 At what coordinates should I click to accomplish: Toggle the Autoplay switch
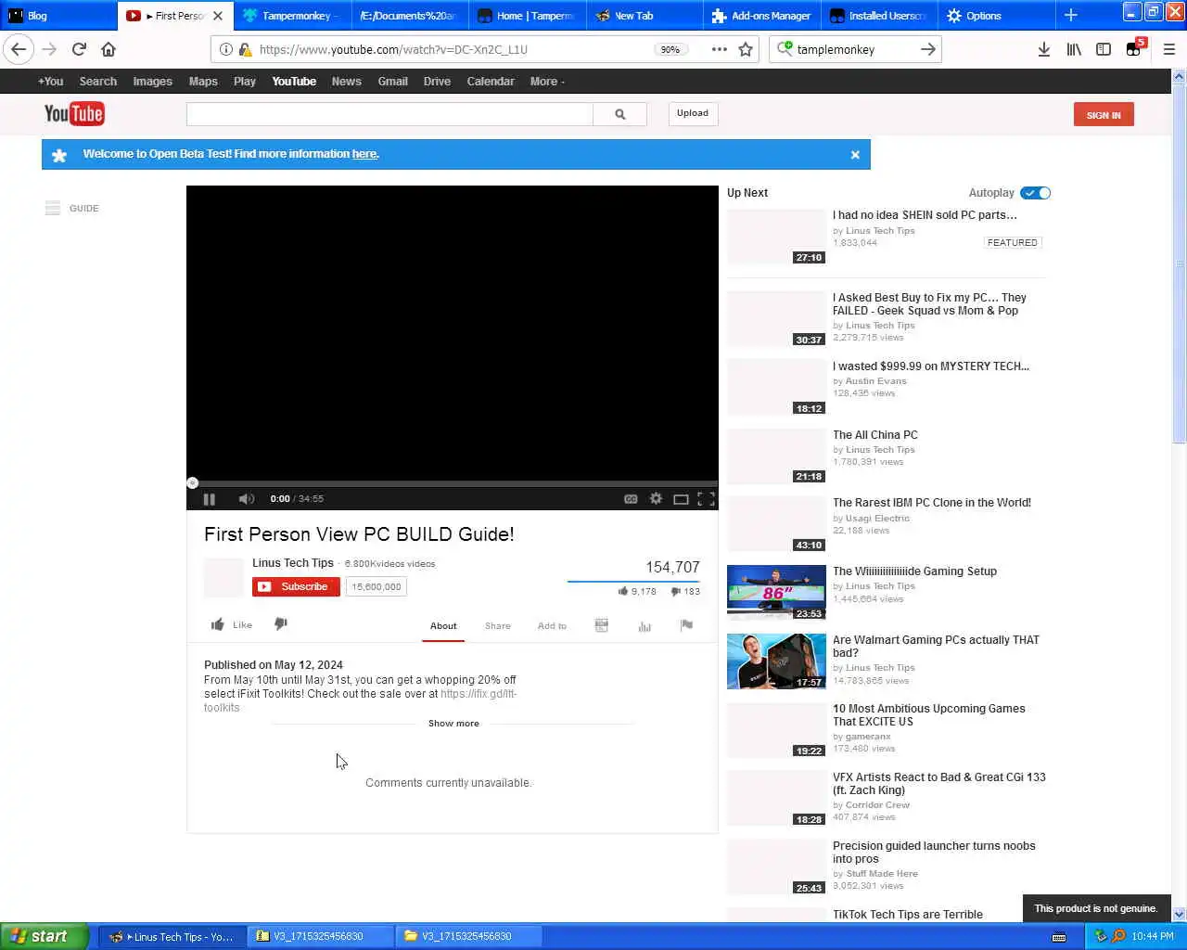click(1035, 193)
